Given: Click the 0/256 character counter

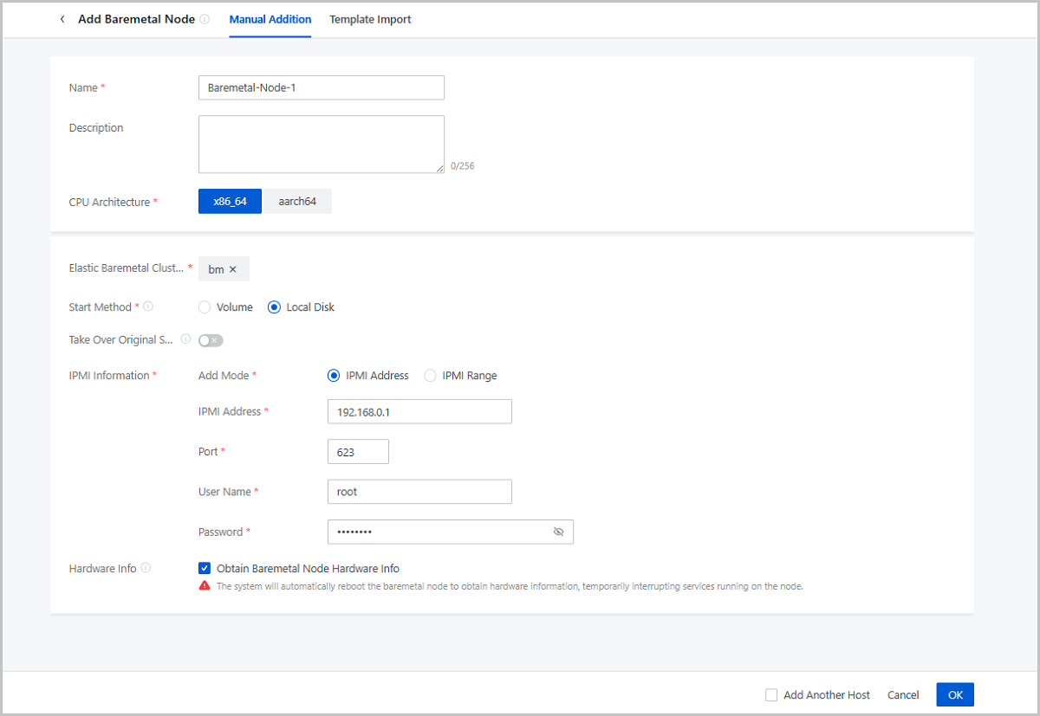Looking at the screenshot, I should point(462,166).
